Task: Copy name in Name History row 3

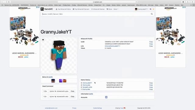Action: coord(151,85)
